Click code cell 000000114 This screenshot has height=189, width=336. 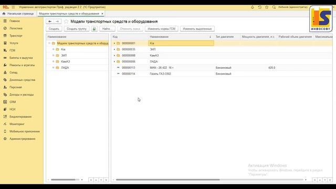[x=129, y=73]
